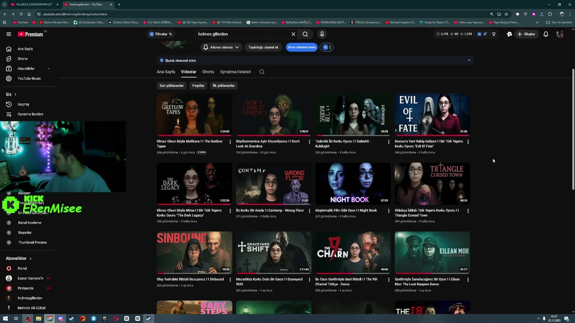Bookmark this page with the star icon

click(x=506, y=14)
